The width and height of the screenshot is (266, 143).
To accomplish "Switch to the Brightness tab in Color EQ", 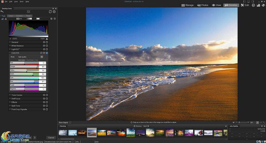I will click(x=30, y=60).
